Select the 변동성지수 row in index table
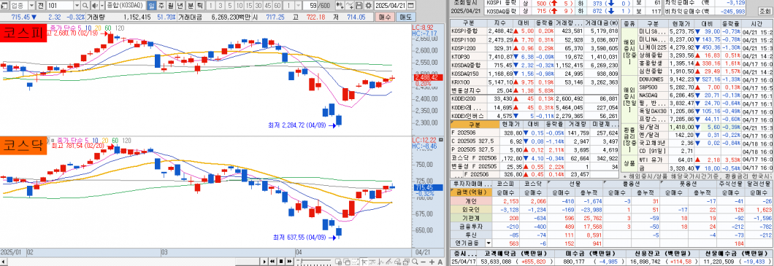The height and width of the screenshot is (266, 774). (x=535, y=91)
